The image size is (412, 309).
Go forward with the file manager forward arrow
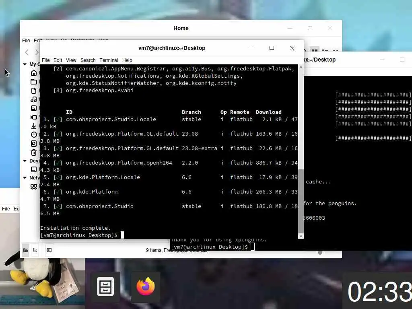point(37,52)
